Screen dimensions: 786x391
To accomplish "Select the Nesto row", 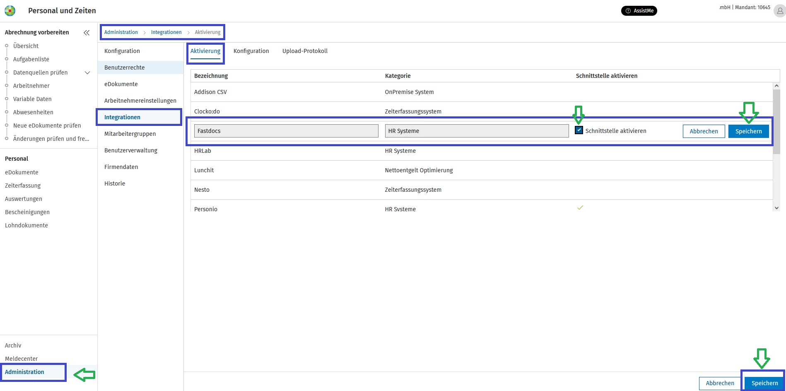I will [482, 190].
